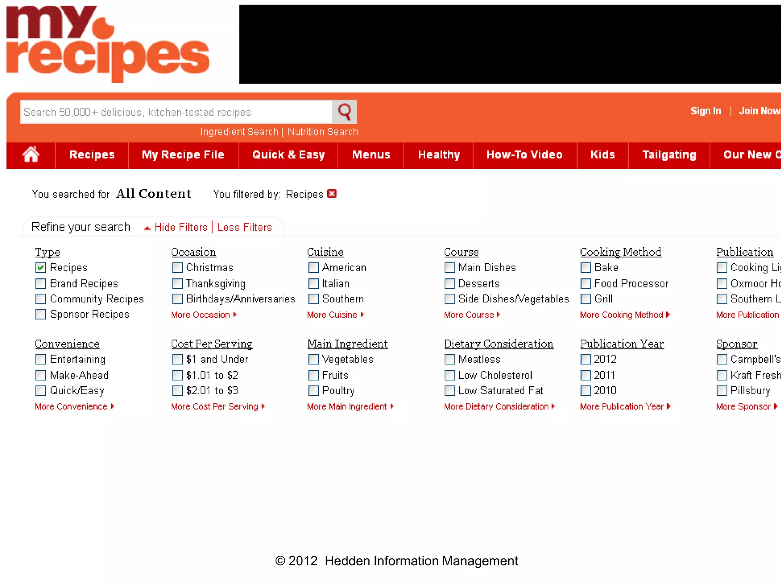This screenshot has width=781, height=585.
Task: Open the Recipes navigation tab
Action: tap(92, 155)
